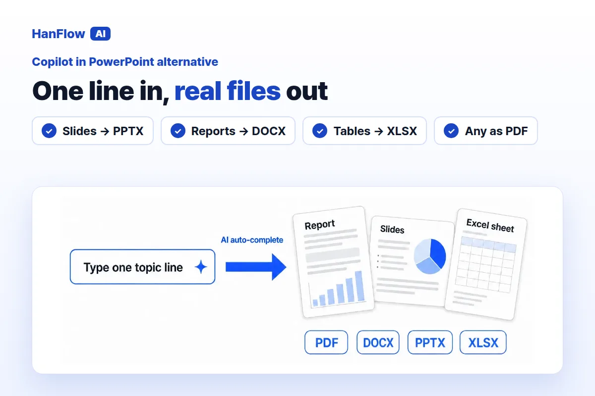Click the 'AI auto-complete' label

(x=252, y=240)
